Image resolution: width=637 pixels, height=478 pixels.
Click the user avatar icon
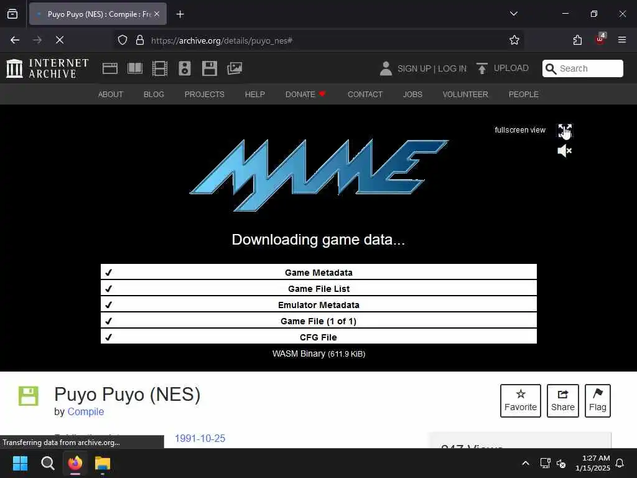coord(386,68)
